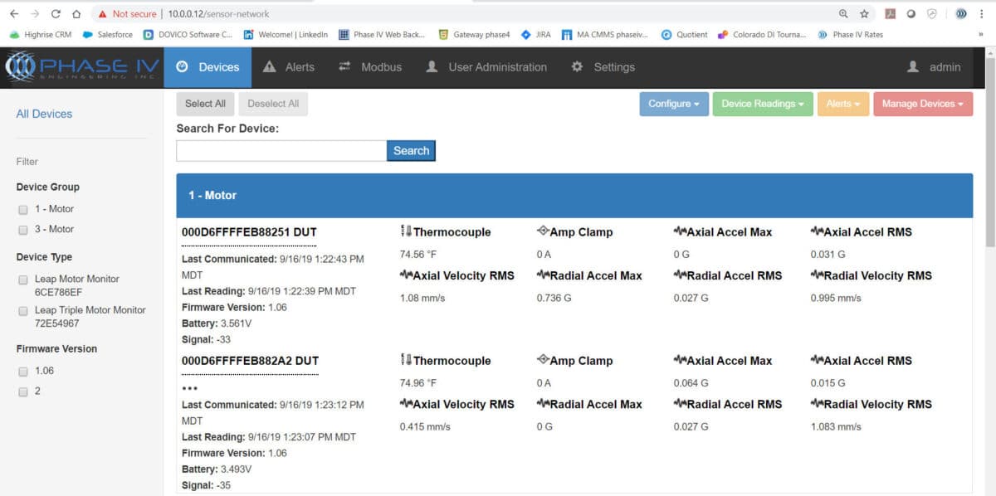This screenshot has width=996, height=496.
Task: Expand the Configure dropdown
Action: [674, 104]
